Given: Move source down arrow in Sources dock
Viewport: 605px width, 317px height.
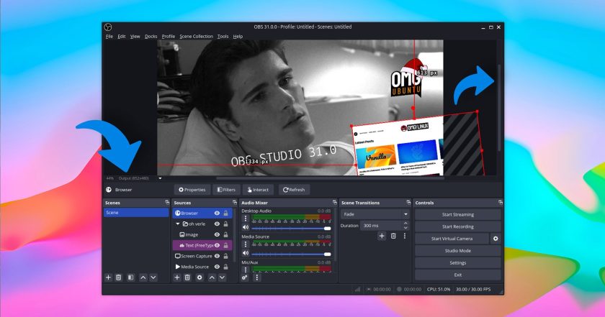Looking at the screenshot, I should tap(223, 277).
